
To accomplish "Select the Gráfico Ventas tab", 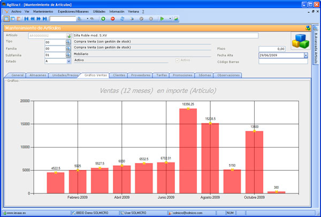I will pyautogui.click(x=96, y=75).
